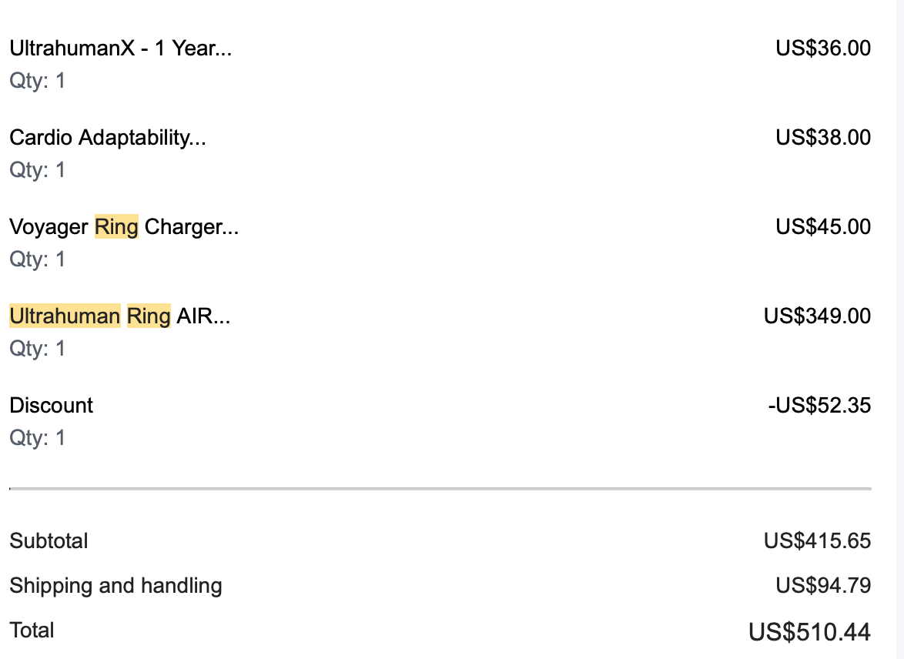Select the US$94.79 shipping amount
The width and height of the screenshot is (904, 659).
823,586
